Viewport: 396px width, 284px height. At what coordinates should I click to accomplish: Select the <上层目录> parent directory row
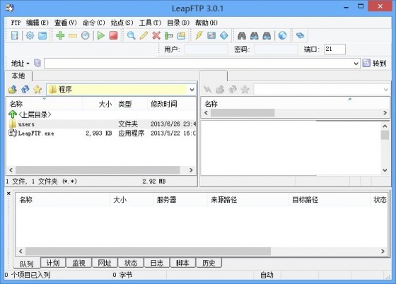[101, 114]
